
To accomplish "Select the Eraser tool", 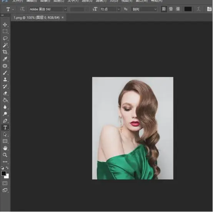I will click(x=5, y=93).
